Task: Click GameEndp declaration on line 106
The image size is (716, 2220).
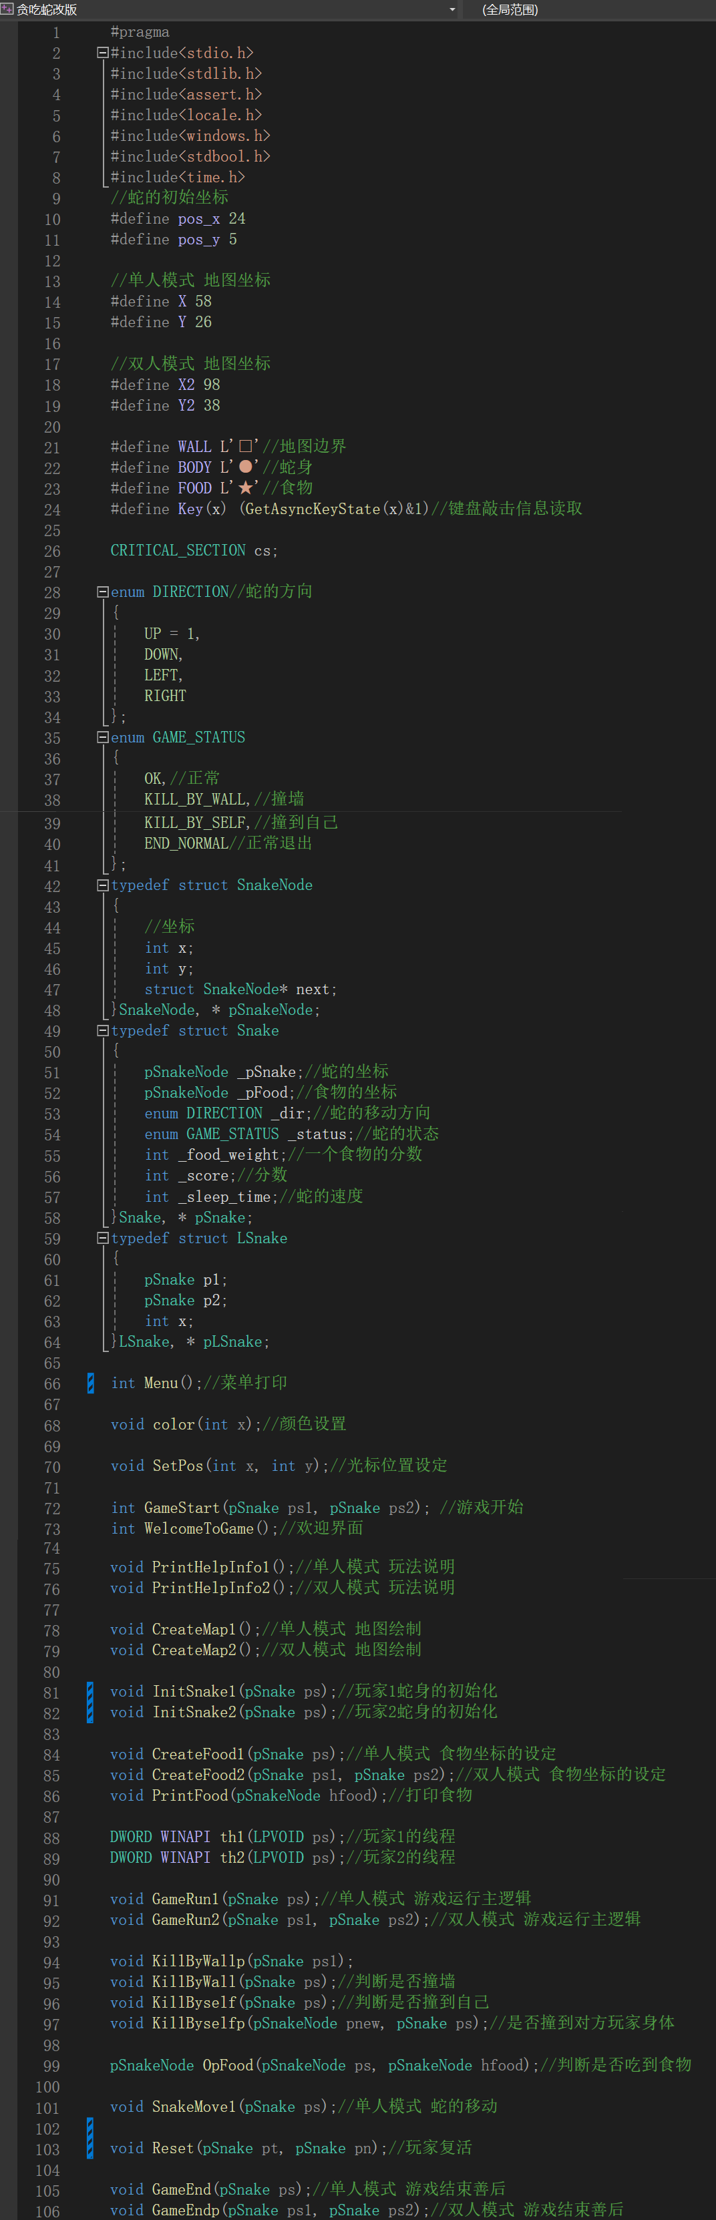Action: point(271,2211)
